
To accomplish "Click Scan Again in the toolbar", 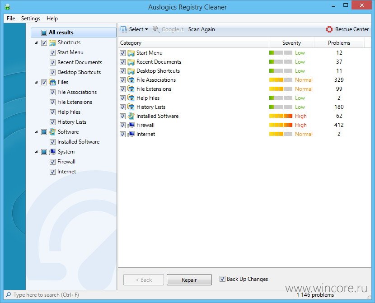I will pyautogui.click(x=202, y=29).
